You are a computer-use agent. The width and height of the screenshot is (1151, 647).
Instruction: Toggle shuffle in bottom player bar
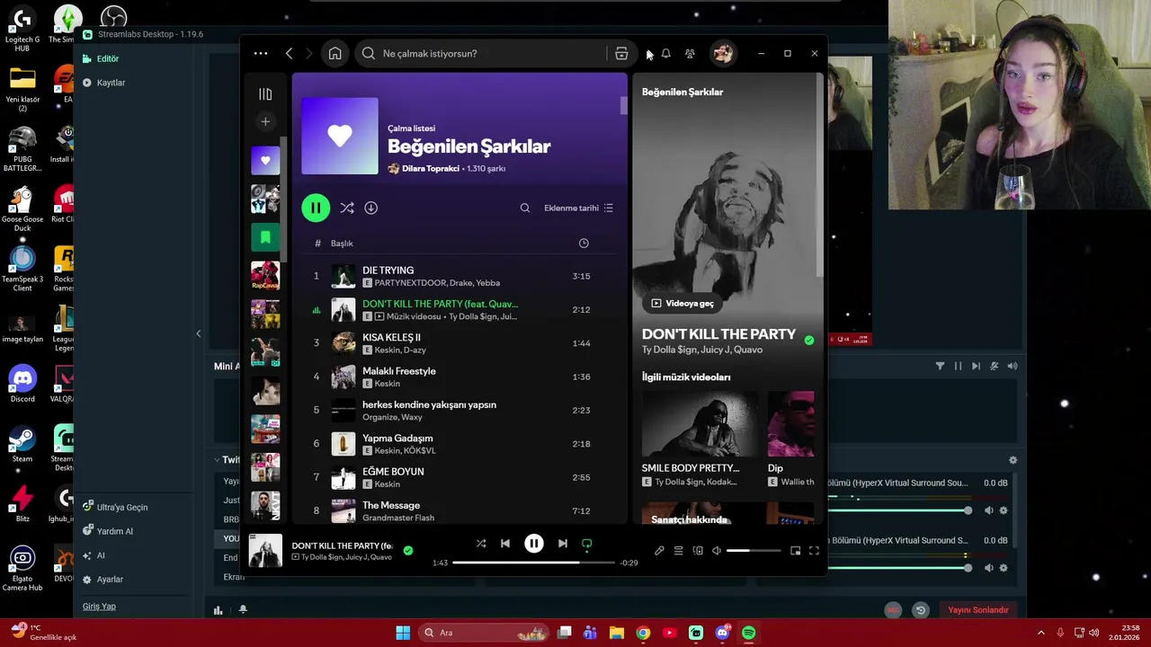click(x=481, y=543)
